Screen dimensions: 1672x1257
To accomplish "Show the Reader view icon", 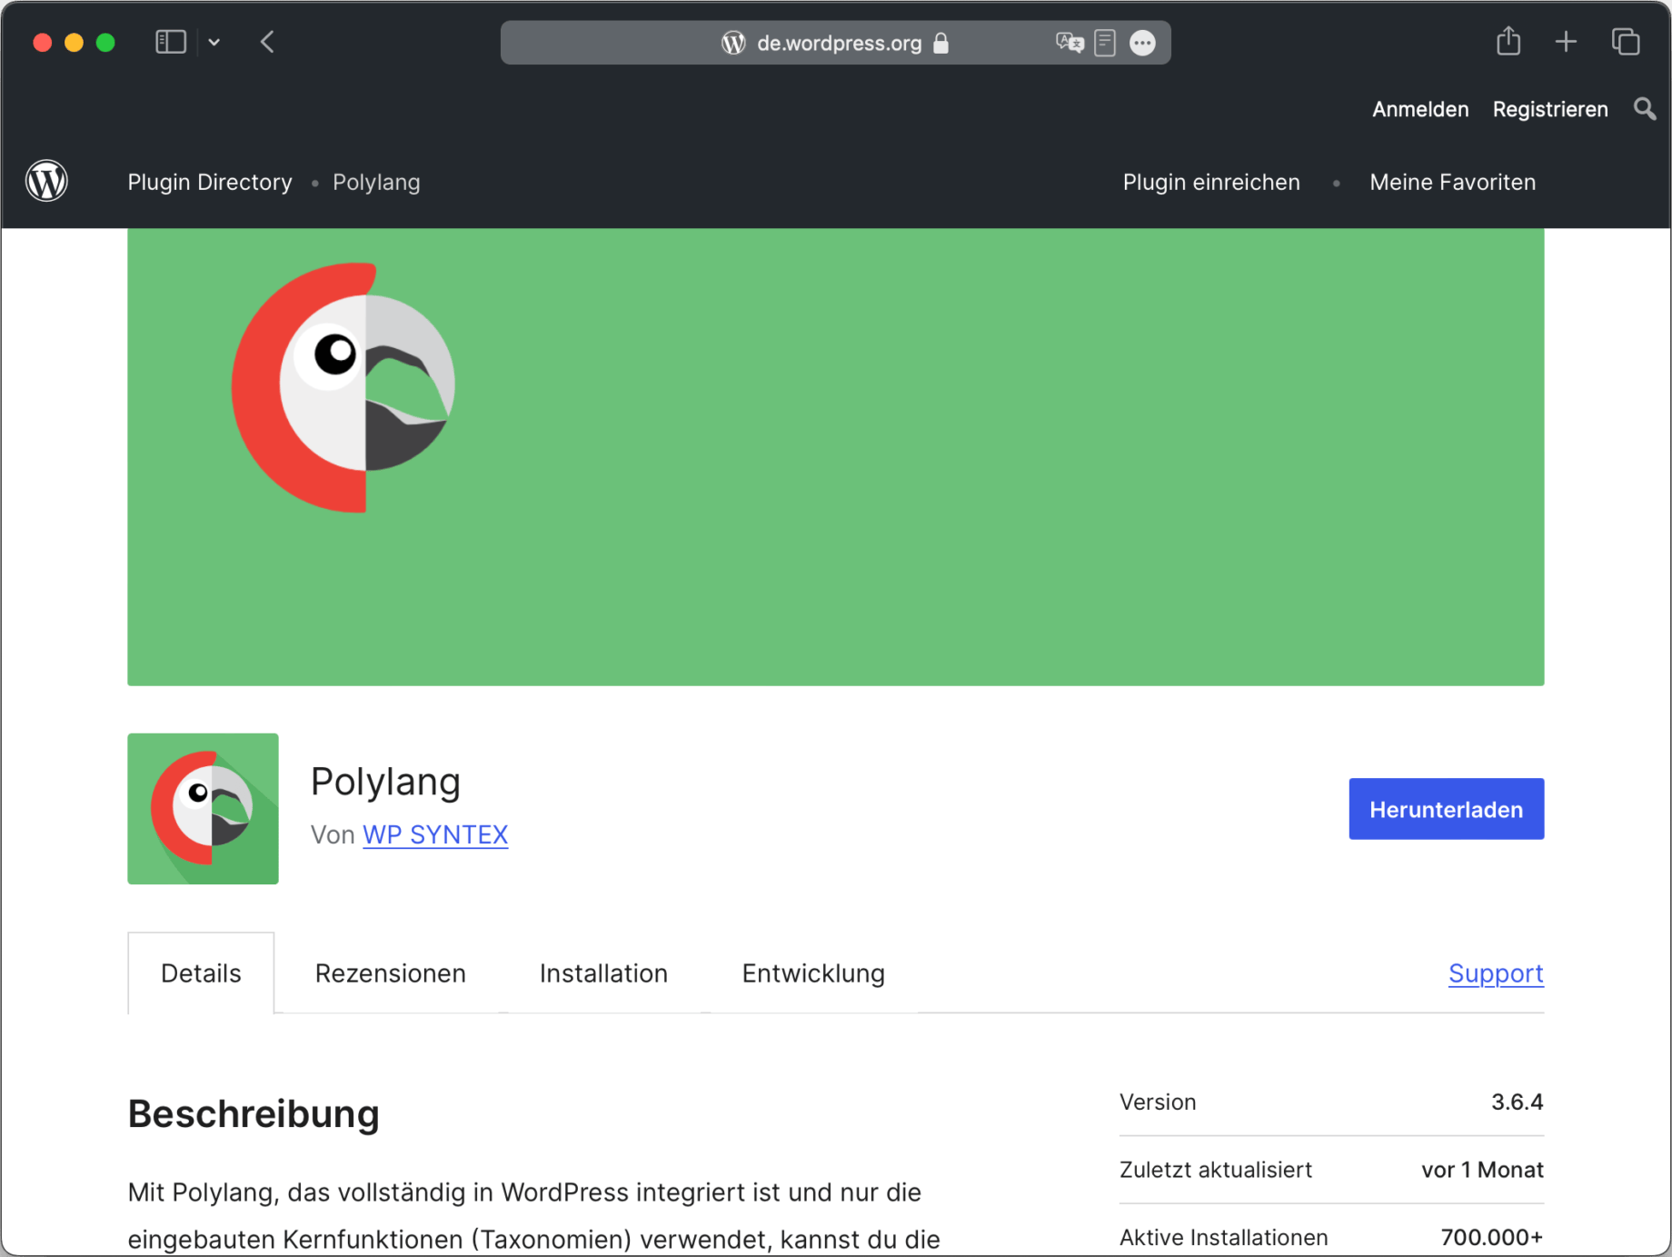I will coord(1104,42).
